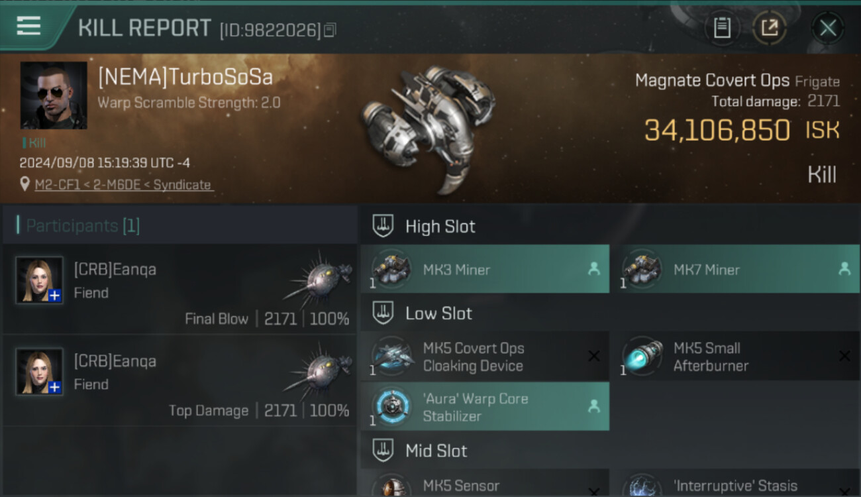View Eanqa's Top Damage entry
This screenshot has height=497, width=861.
point(179,380)
